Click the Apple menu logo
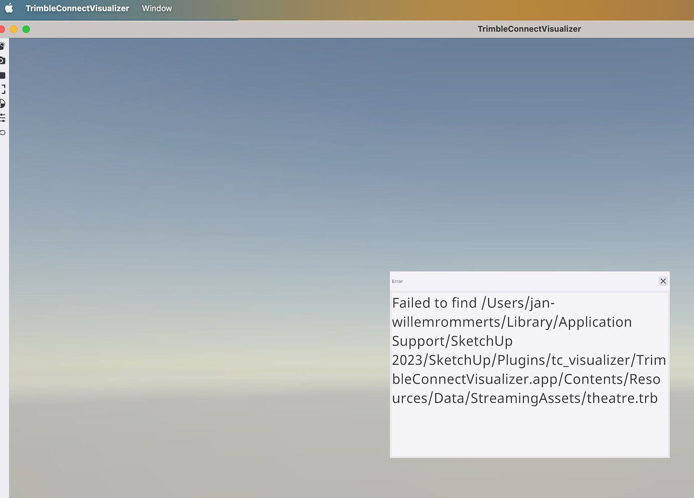This screenshot has width=694, height=498. pyautogui.click(x=9, y=8)
